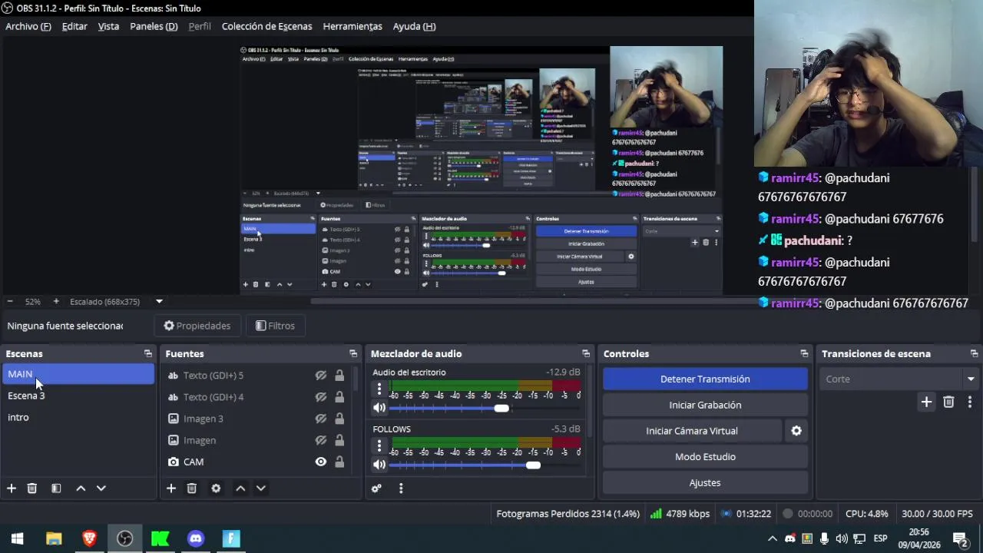Image resolution: width=983 pixels, height=553 pixels.
Task: Mute the FOLLOWS audio source
Action: (379, 465)
